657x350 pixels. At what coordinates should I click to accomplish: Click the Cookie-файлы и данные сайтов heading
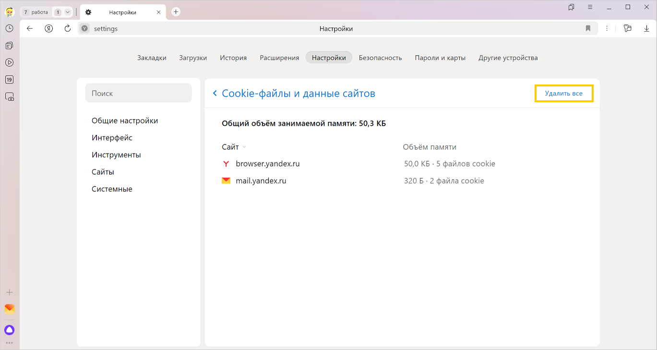[299, 93]
